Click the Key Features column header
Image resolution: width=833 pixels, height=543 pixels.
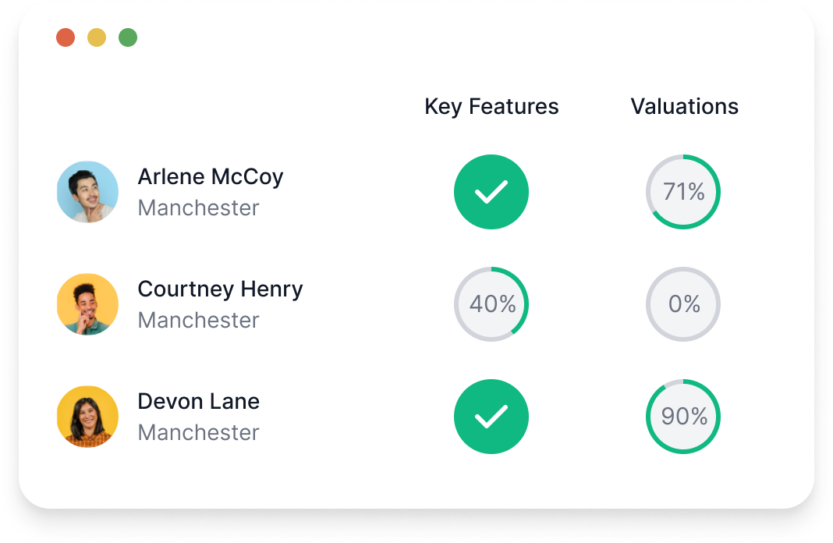[491, 107]
